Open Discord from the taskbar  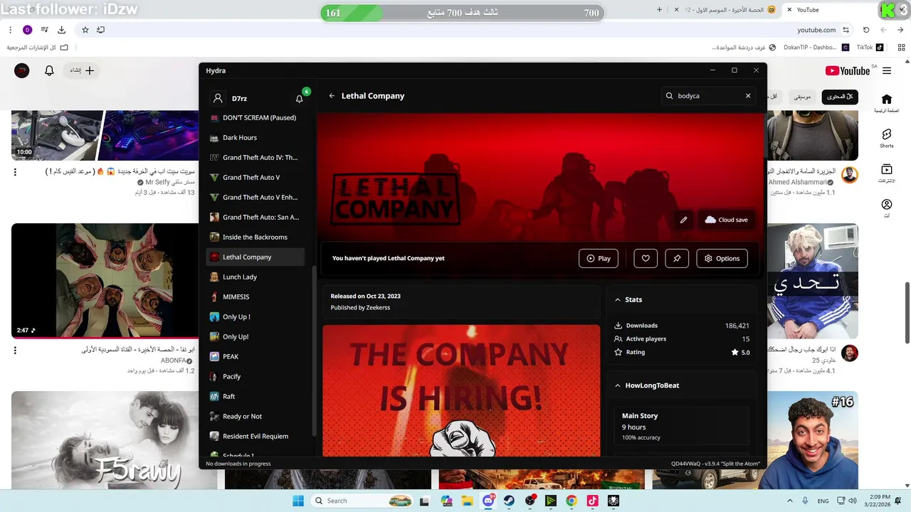tap(489, 501)
